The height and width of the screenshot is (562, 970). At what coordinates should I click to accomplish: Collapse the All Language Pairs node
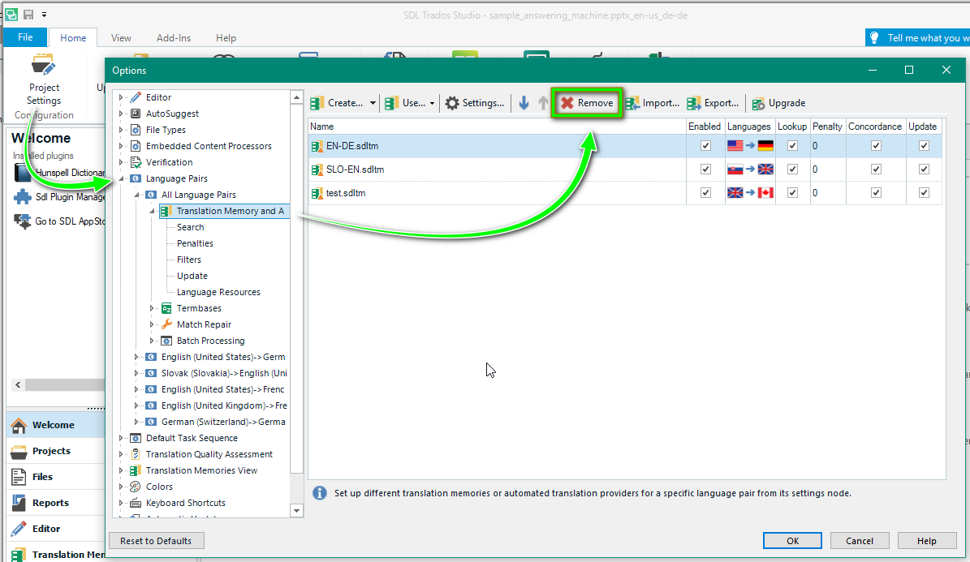[136, 195]
